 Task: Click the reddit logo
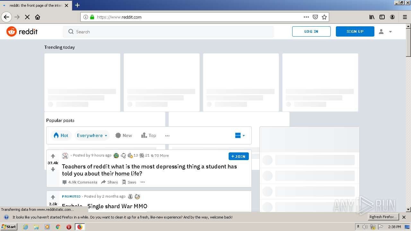pos(22,31)
